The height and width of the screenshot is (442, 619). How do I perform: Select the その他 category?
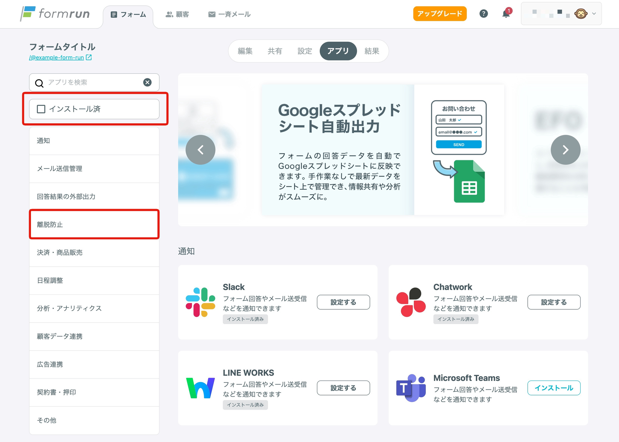(x=94, y=421)
